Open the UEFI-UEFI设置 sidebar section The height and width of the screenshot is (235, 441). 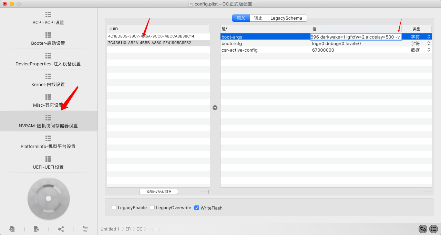(48, 163)
